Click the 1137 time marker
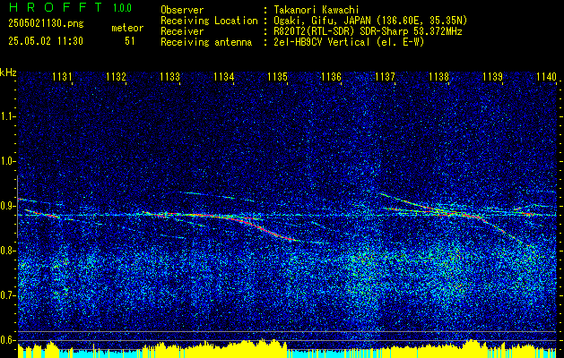Image resolution: width=564 pixels, height=358 pixels. (x=385, y=76)
